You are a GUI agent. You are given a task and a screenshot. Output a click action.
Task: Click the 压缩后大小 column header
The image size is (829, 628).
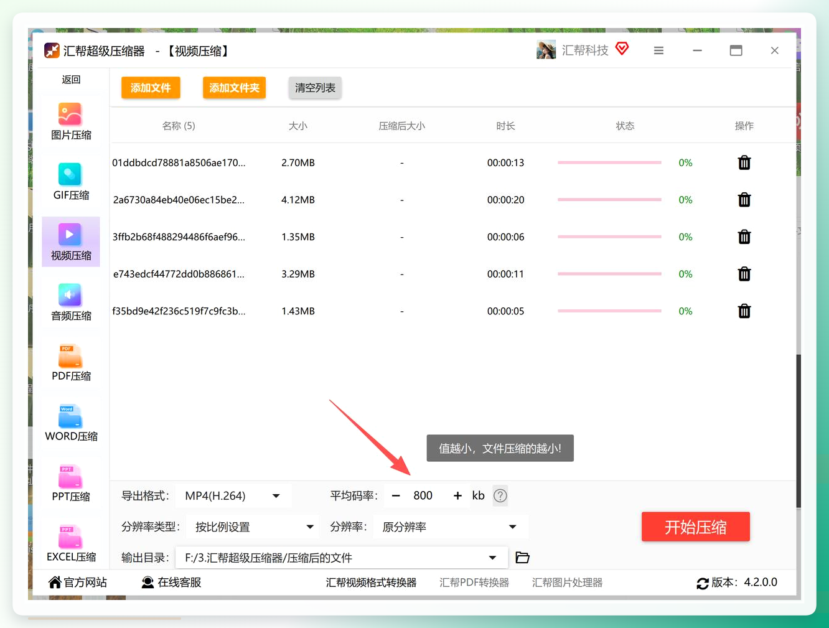tap(402, 126)
